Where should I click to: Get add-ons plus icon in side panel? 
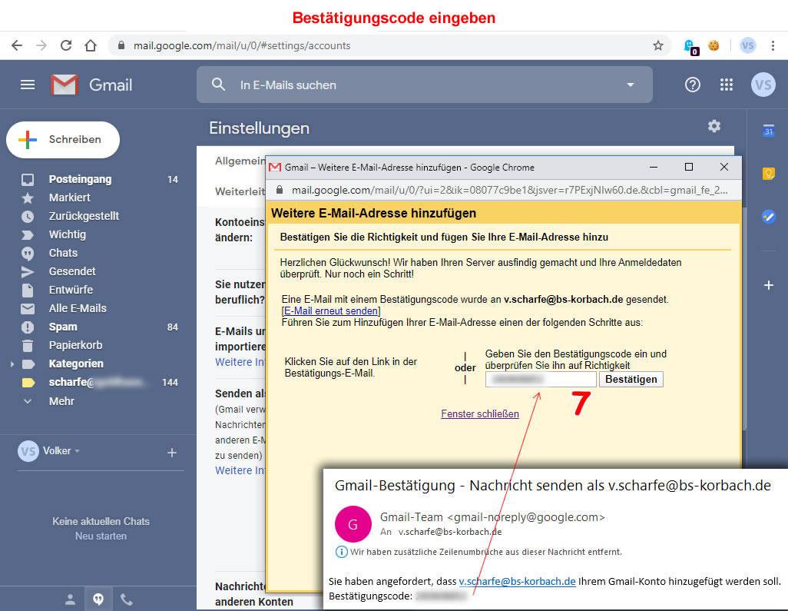[768, 285]
